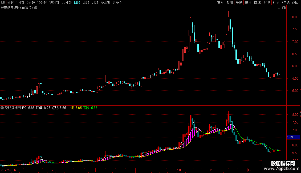301x173 pixels.
Task: Click the 顶点: 8.25 indicator value
Action: pos(43,108)
